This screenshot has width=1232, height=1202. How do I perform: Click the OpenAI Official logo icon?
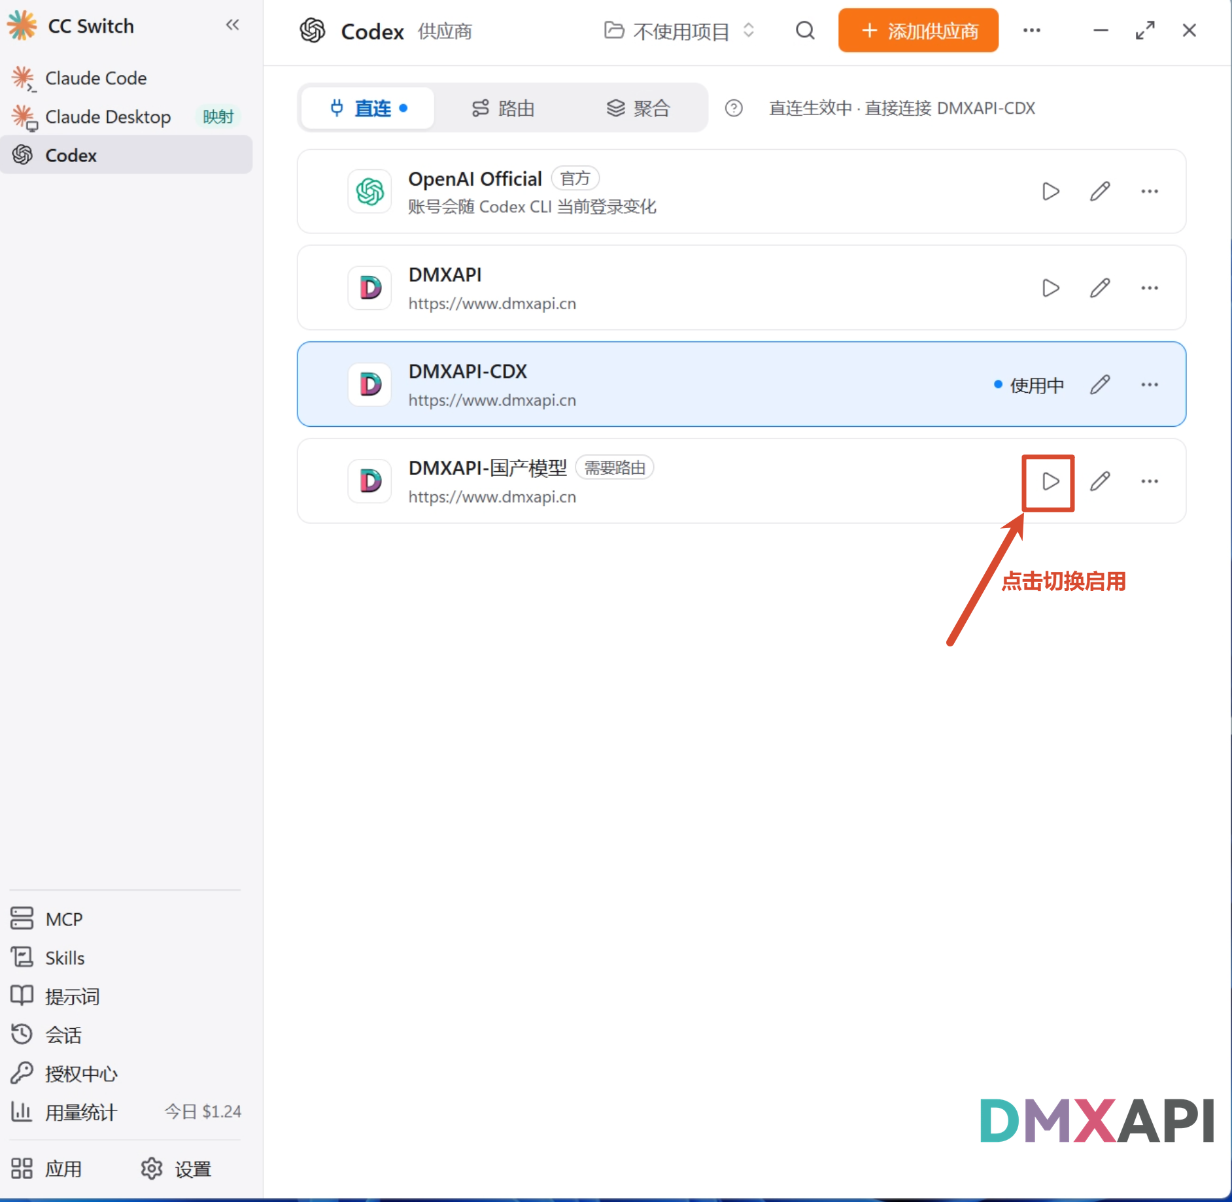[x=370, y=192]
